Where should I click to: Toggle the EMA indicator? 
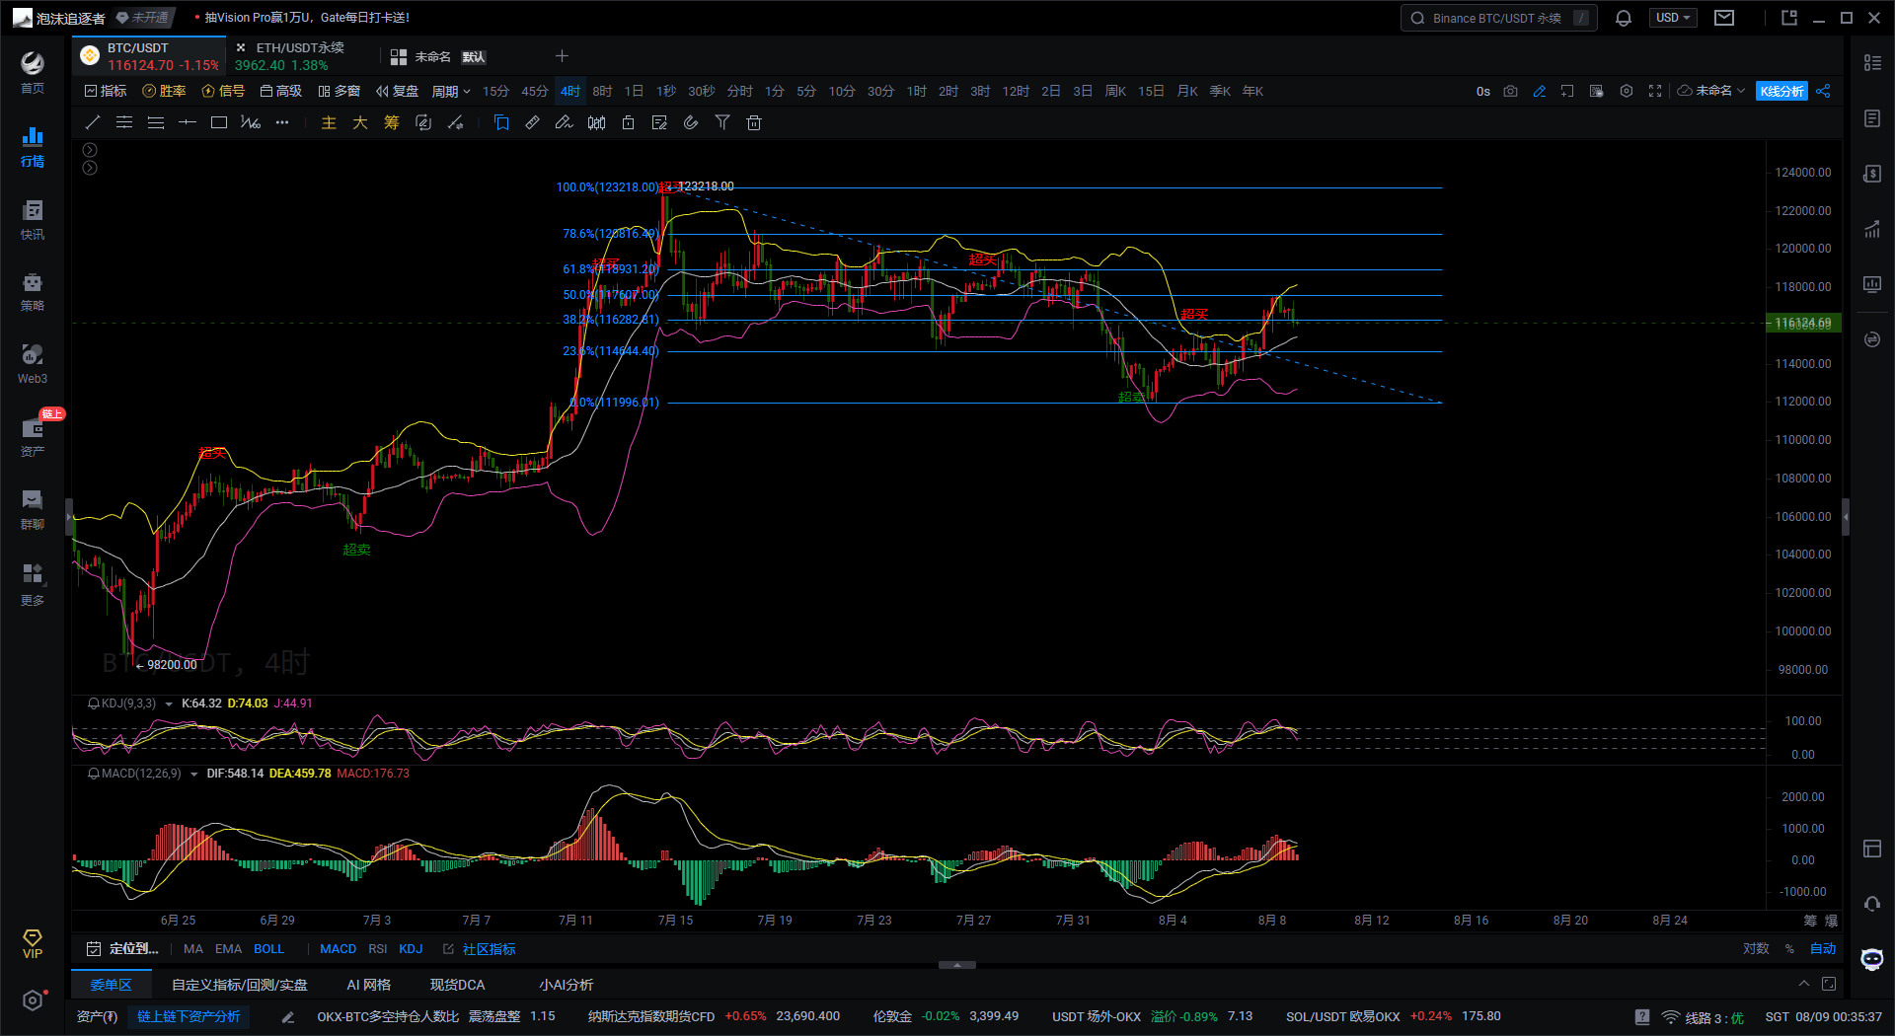pyautogui.click(x=228, y=949)
